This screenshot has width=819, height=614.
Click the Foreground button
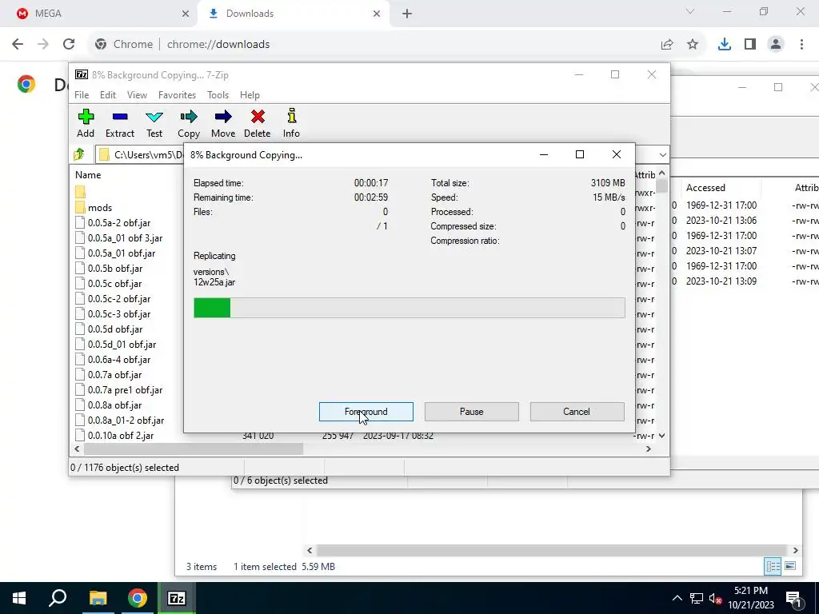(x=366, y=412)
